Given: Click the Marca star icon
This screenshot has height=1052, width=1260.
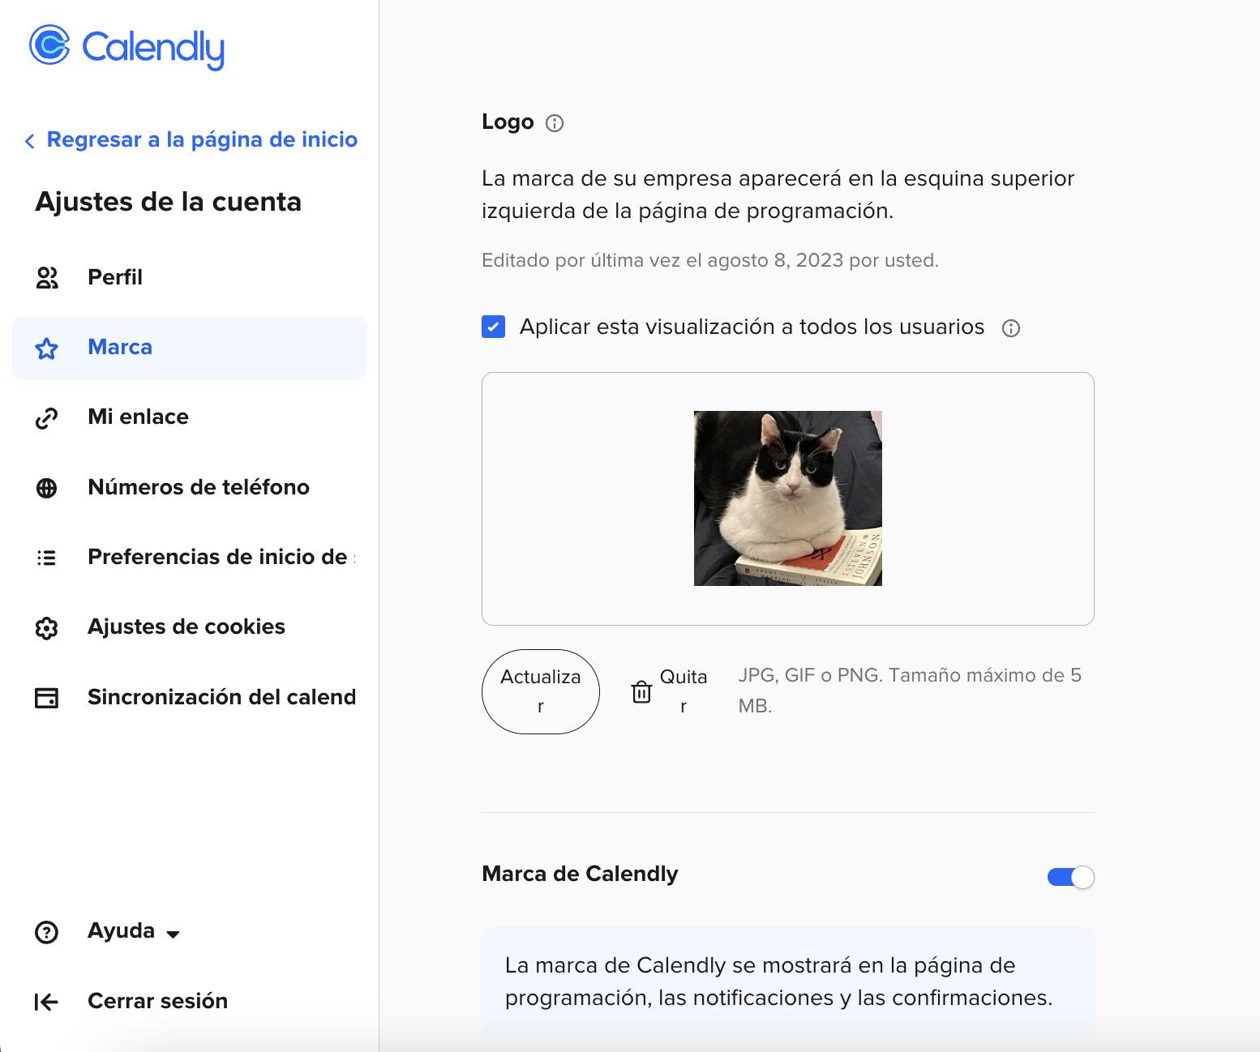Looking at the screenshot, I should pyautogui.click(x=47, y=349).
